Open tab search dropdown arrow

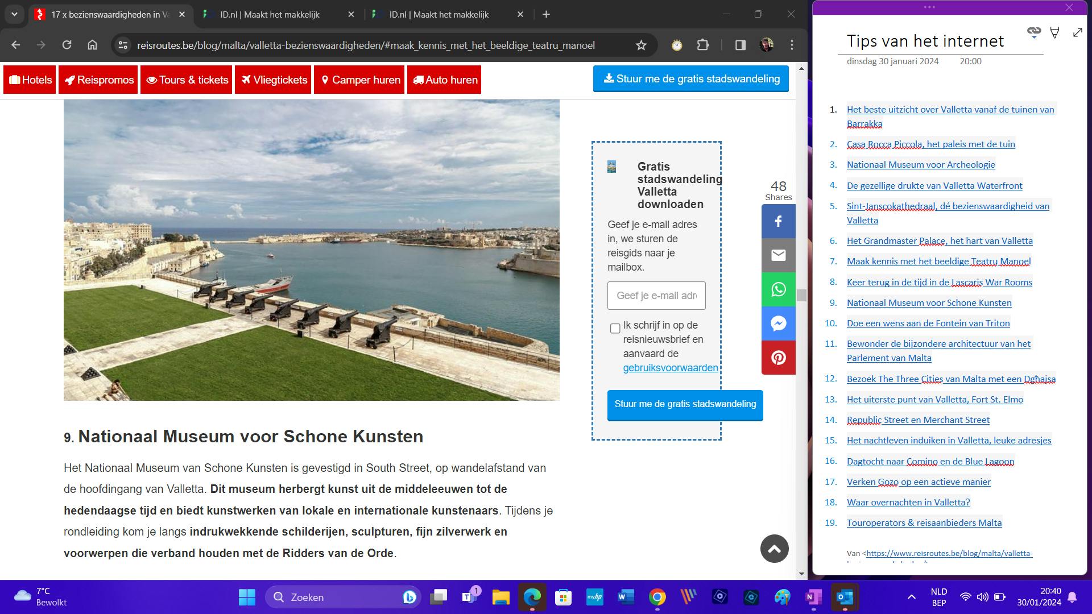14,14
